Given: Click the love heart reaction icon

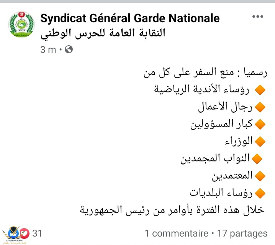Looking at the screenshot, I should tap(25, 233).
